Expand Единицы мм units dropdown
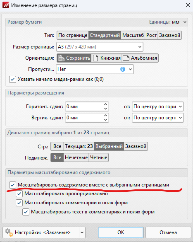 click(x=185, y=22)
